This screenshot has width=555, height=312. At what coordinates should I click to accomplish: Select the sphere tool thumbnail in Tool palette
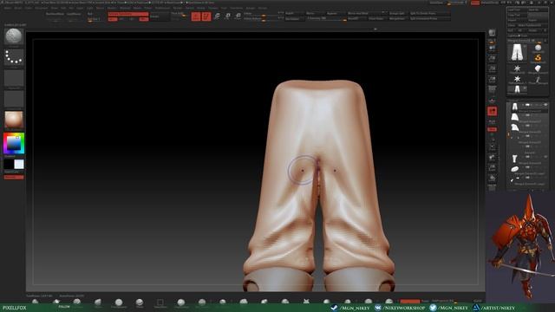click(538, 48)
